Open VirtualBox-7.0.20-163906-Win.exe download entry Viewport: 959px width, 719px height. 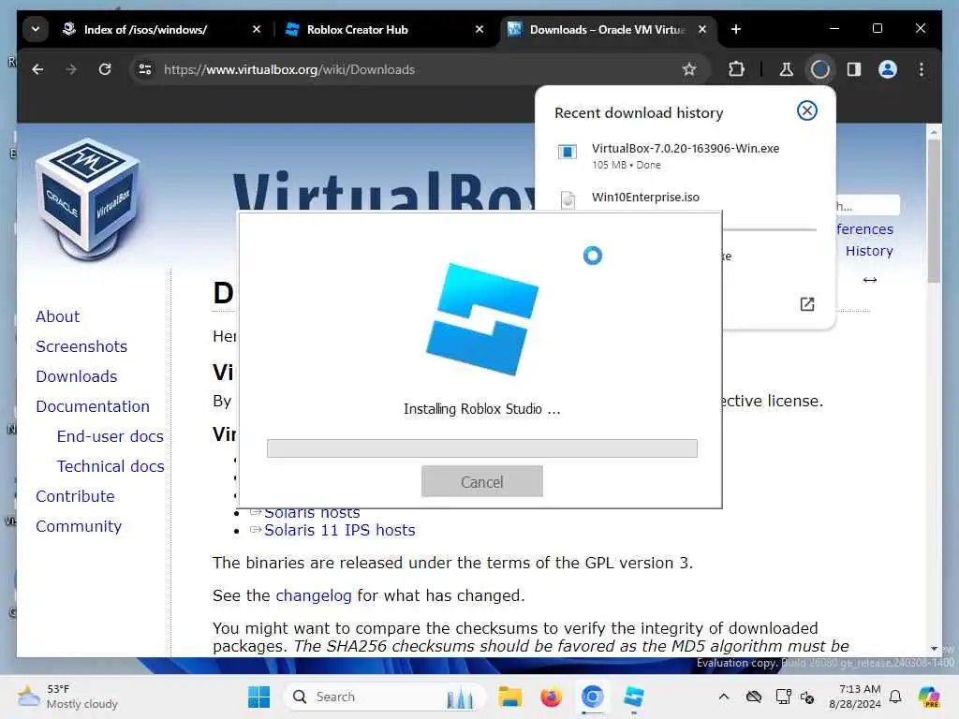pyautogui.click(x=685, y=156)
